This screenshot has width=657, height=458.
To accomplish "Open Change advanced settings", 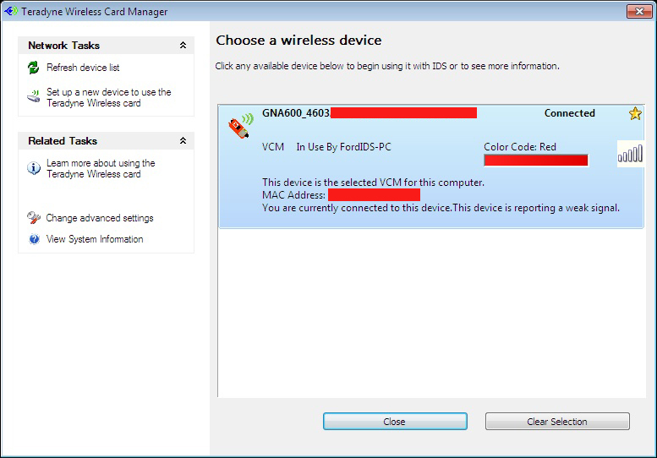I will (x=100, y=218).
